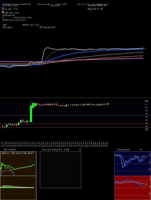Click the empty intraday trading price chart box

[x=60, y=170]
